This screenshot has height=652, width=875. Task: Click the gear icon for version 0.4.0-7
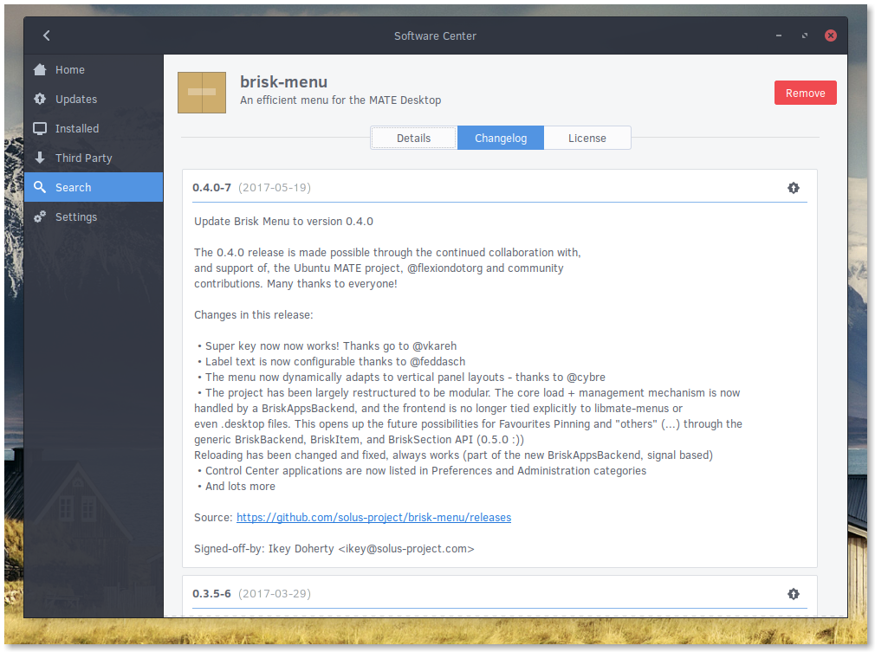click(793, 188)
